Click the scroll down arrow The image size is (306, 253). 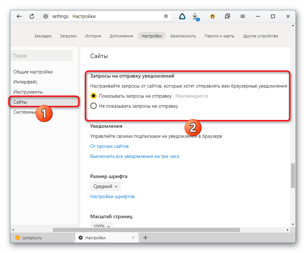click(x=293, y=224)
